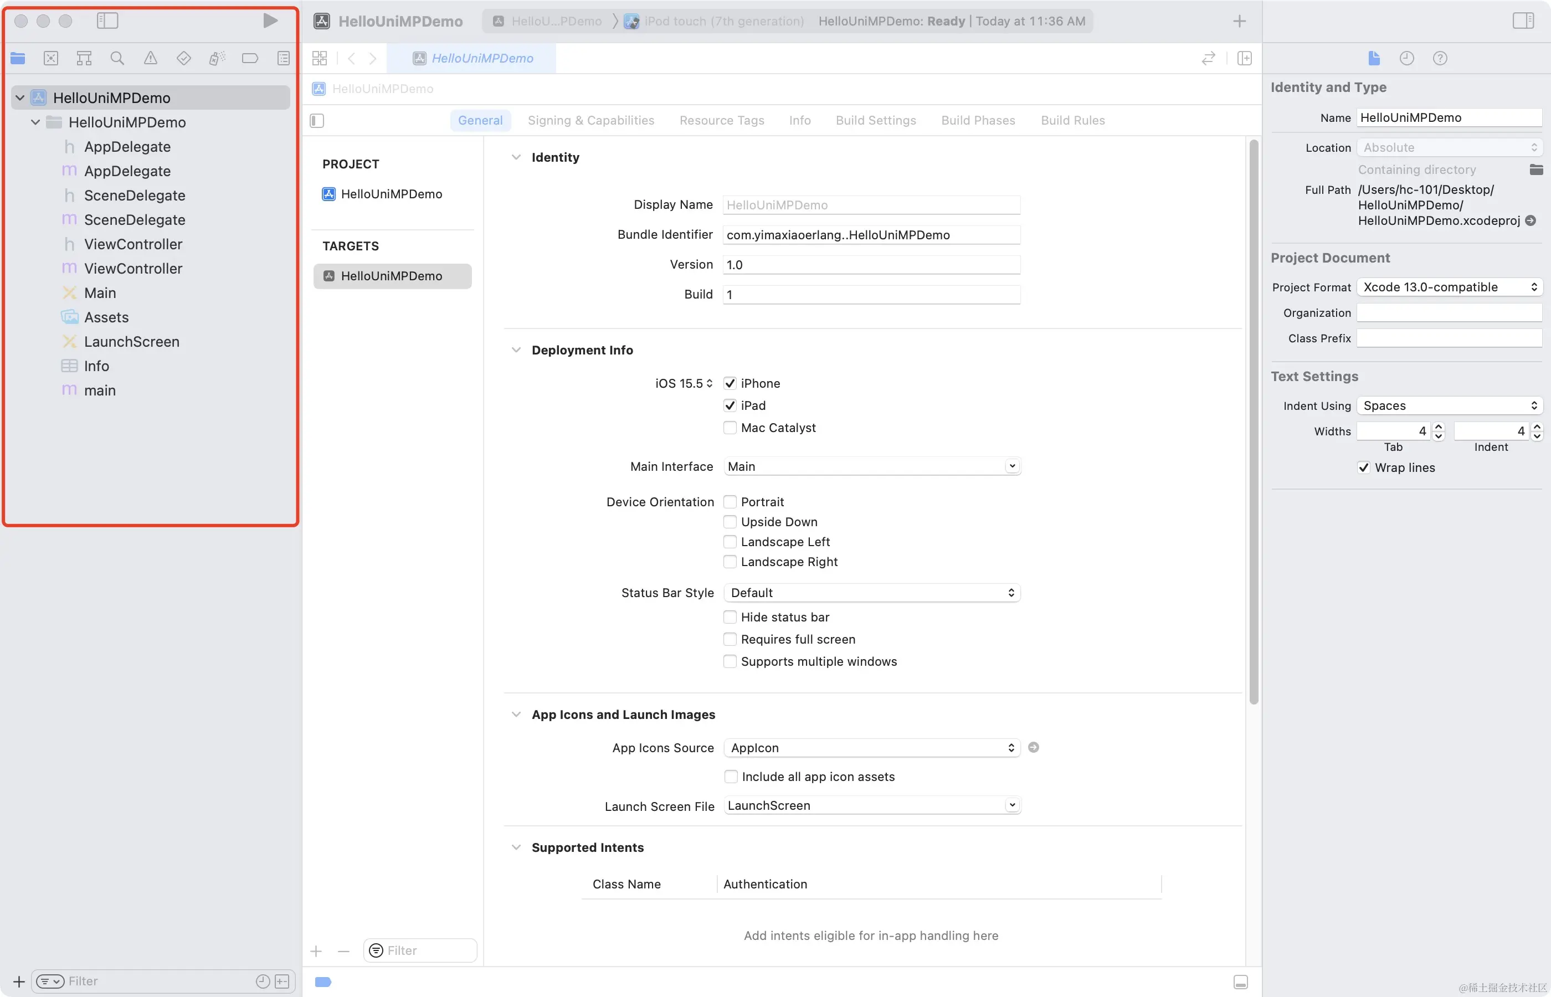This screenshot has height=997, width=1551.
Task: Switch to Build Phases tab
Action: pos(978,120)
